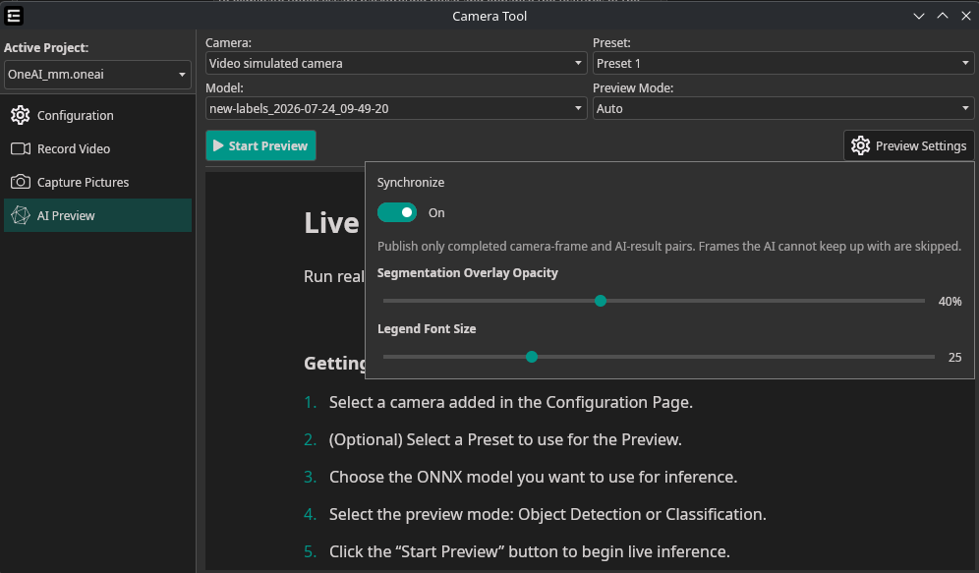Click the Segmentation Overlay Opacity slider handle
The height and width of the screenshot is (573, 979).
(x=600, y=301)
